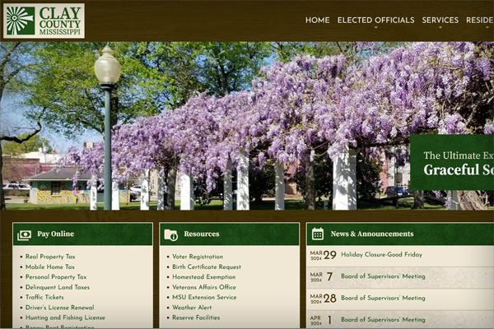Expand the Elected Officials dropdown arrow
The height and width of the screenshot is (329, 494).
click(x=376, y=28)
